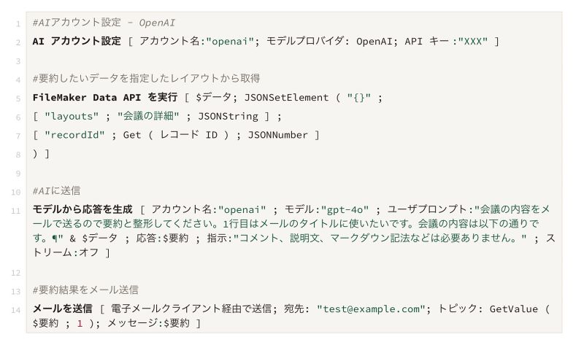Click the "メールを送信" script step name
Image resolution: width=584 pixels, height=345 pixels.
[x=62, y=309]
